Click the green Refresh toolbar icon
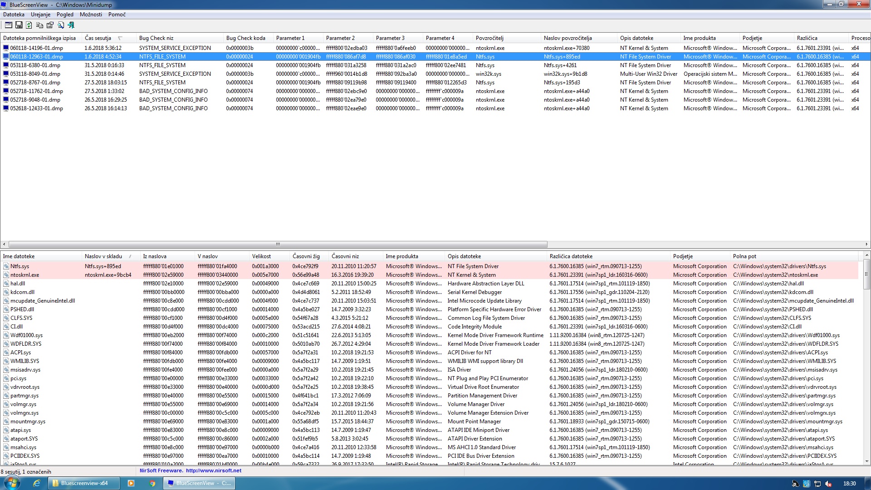Viewport: 871px width, 490px height. tap(29, 25)
